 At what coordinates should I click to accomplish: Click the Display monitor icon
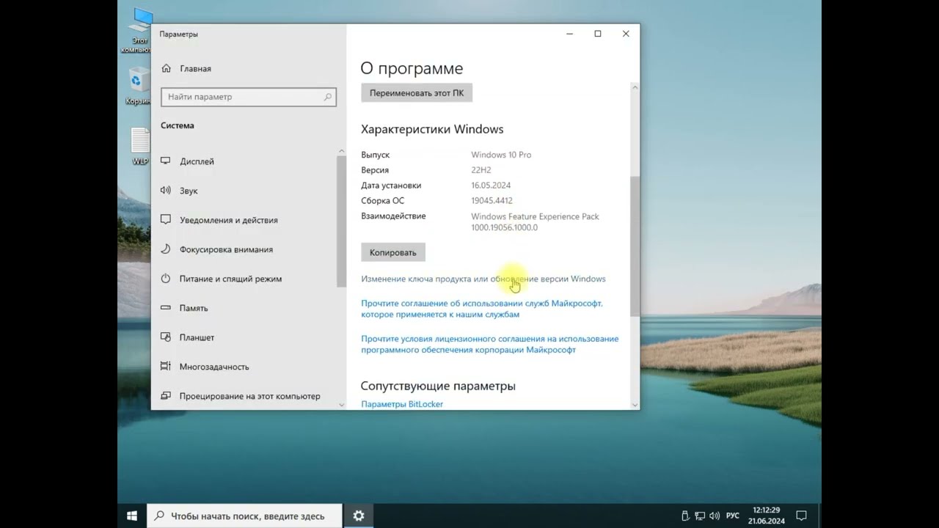[x=165, y=161]
